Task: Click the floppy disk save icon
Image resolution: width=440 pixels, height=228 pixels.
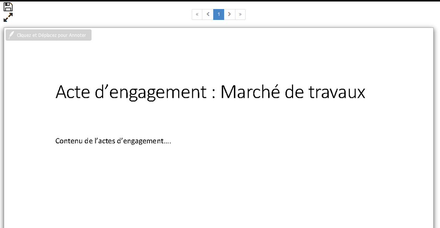Action: pyautogui.click(x=8, y=6)
